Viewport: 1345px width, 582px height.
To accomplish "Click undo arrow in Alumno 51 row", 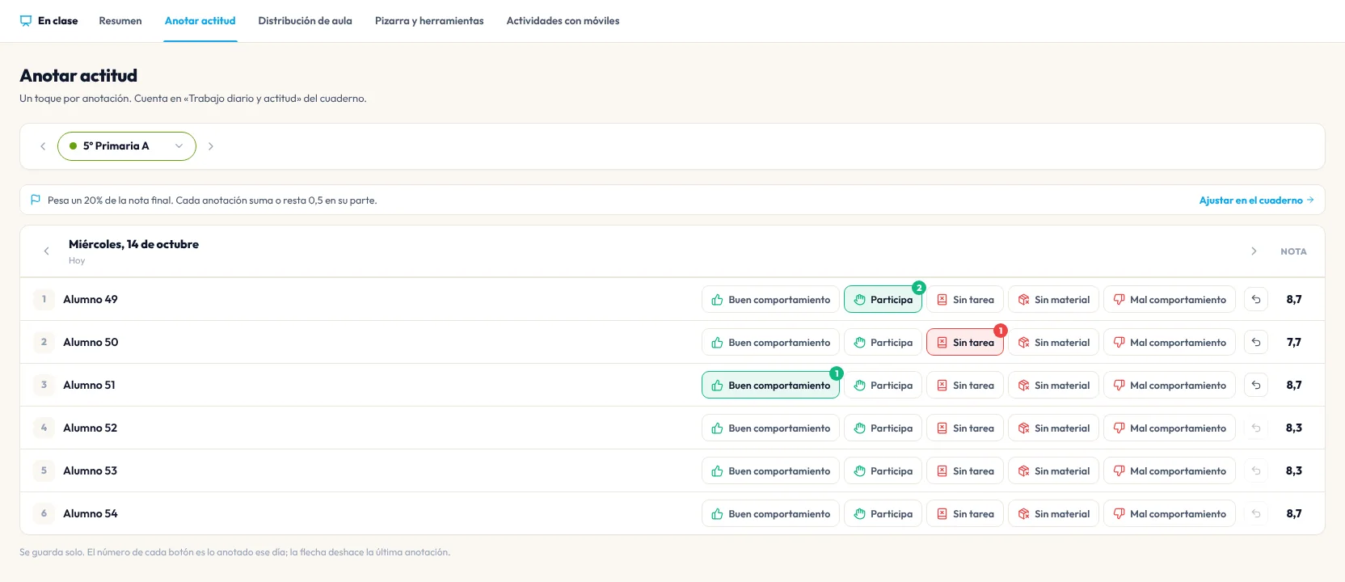I will coord(1256,385).
